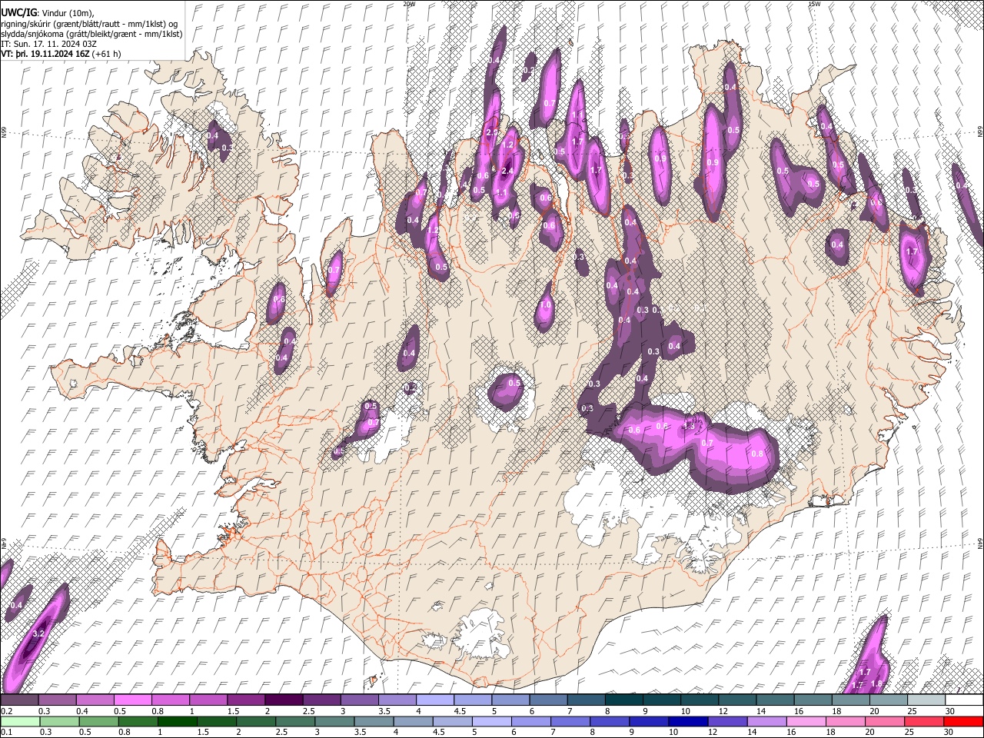Image resolution: width=984 pixels, height=738 pixels.
Task: Choose the lower legend swatch between 0.5 and 0.8
Action: point(98,721)
